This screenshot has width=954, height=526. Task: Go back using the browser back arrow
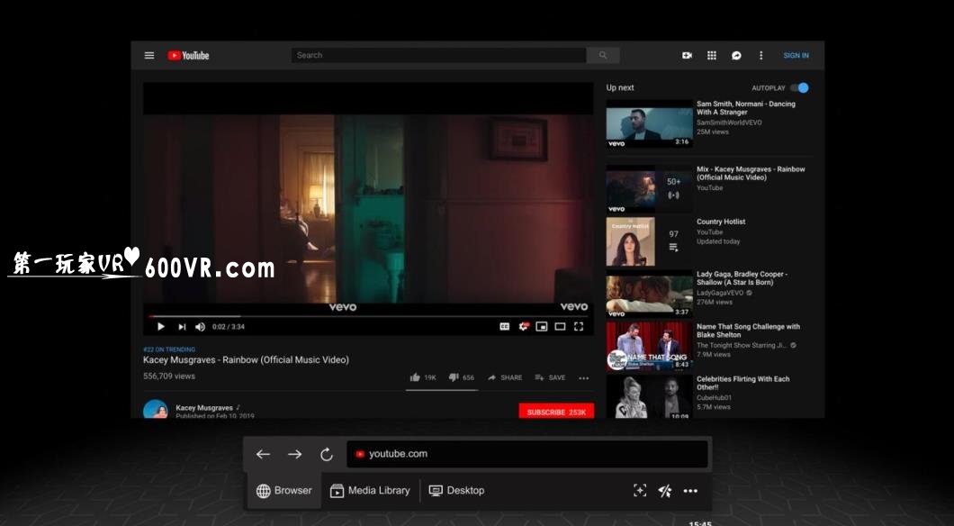point(263,455)
